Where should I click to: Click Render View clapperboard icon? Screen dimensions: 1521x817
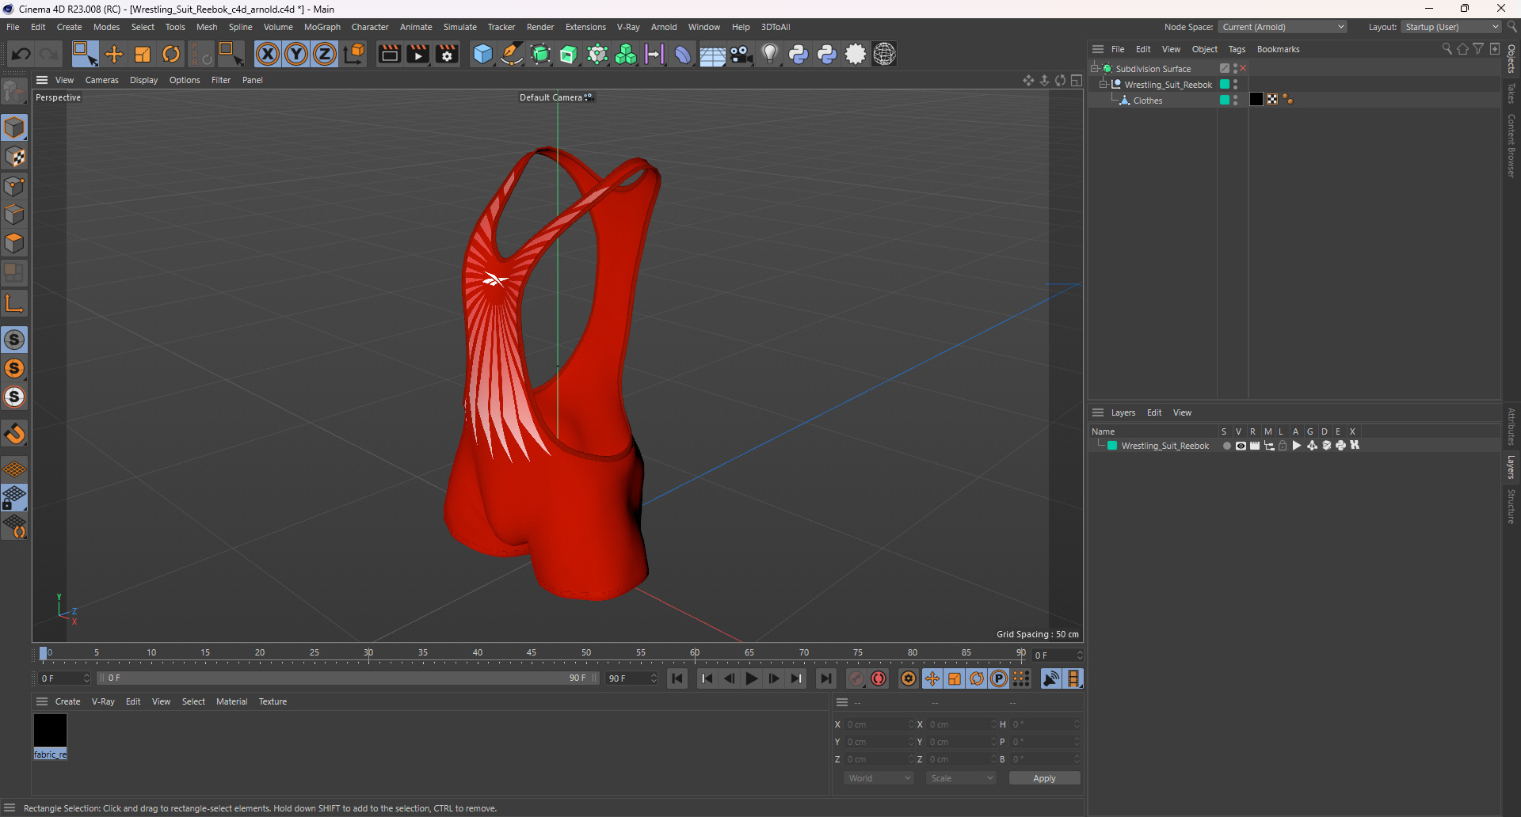[389, 54]
